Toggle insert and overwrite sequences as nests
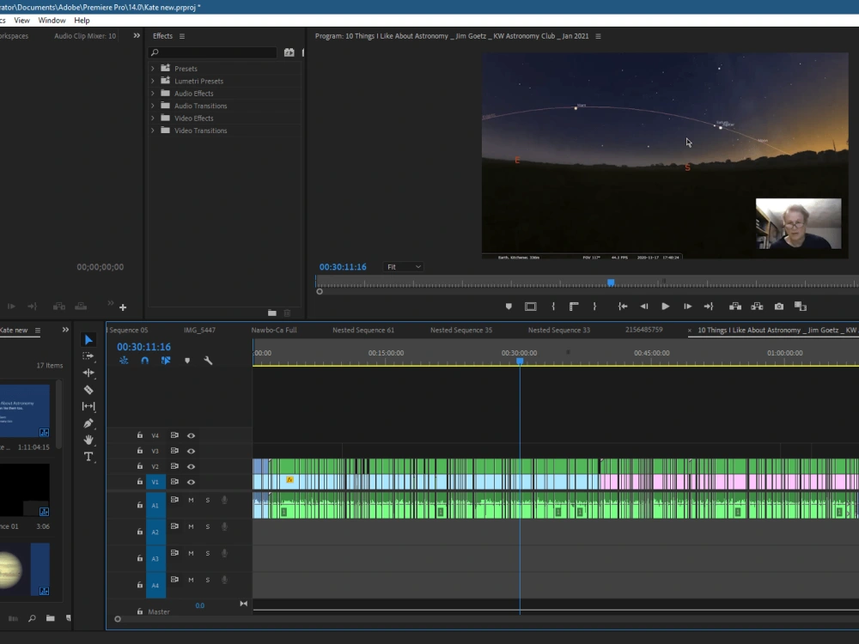The height and width of the screenshot is (644, 859). click(x=124, y=361)
